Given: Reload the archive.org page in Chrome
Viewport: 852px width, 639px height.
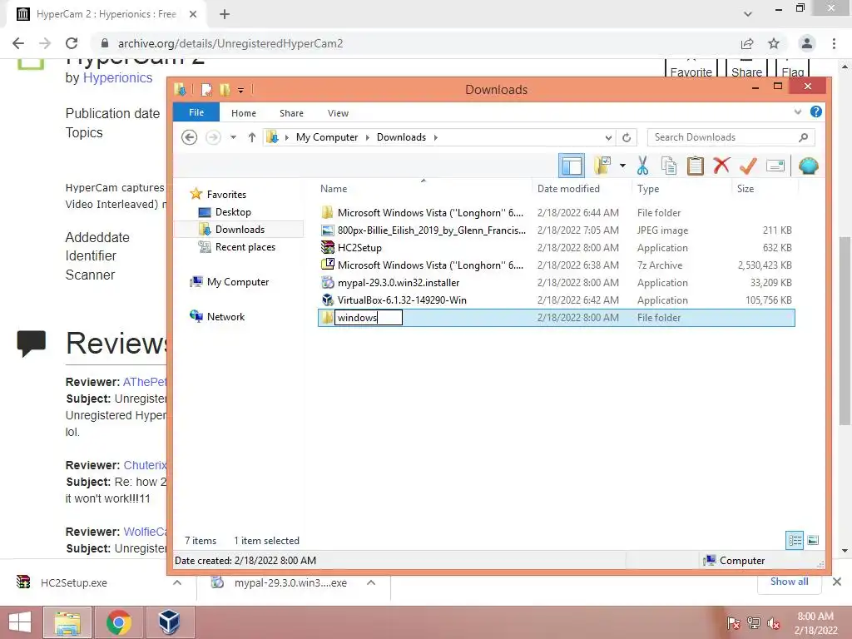Looking at the screenshot, I should click(x=72, y=43).
